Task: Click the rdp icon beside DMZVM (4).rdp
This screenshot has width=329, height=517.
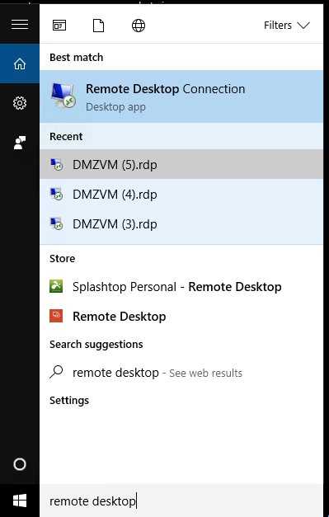Action: coord(56,194)
